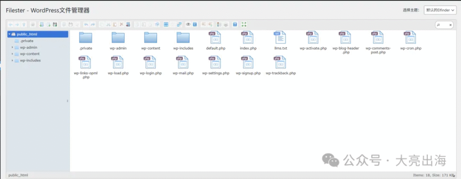Click the empty folder toolbar icon
The width and height of the screenshot is (461, 179).
click(128, 24)
